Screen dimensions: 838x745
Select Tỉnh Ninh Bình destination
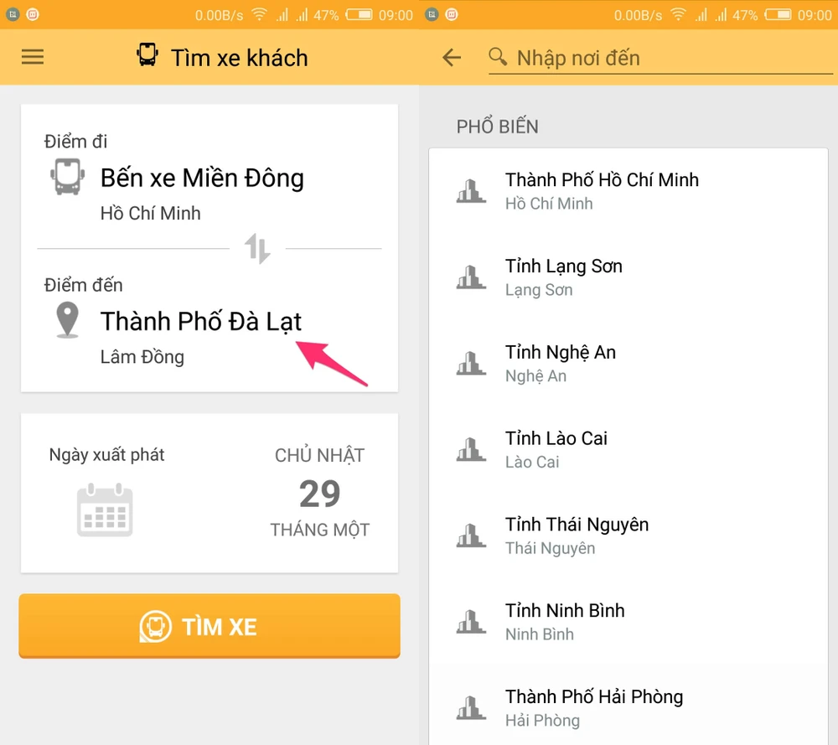[x=628, y=622]
